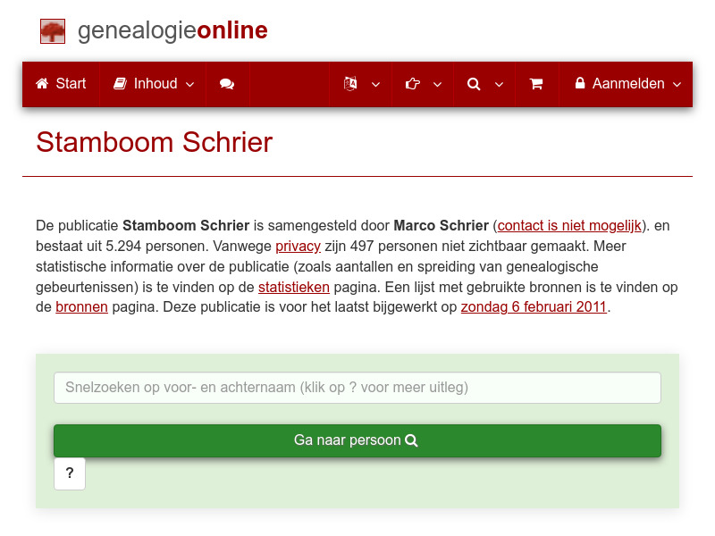The width and height of the screenshot is (715, 536).
Task: Open the search dropdown chevron
Action: click(x=499, y=85)
